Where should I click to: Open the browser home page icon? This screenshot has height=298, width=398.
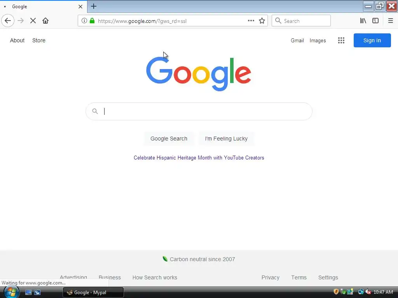tap(45, 21)
